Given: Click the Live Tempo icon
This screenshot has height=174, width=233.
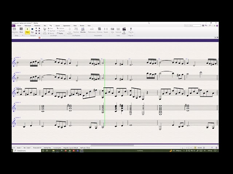Looking at the screenshot, I should click(45, 30).
